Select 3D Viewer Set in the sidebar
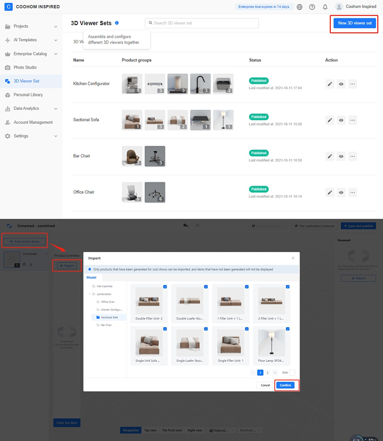383x441 pixels. coord(31,81)
